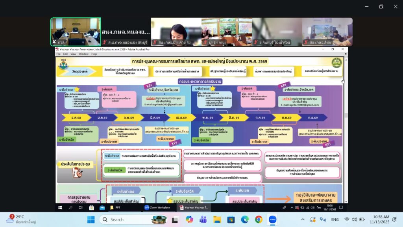
Task: Open the ENG language input switcher
Action: 335,220
